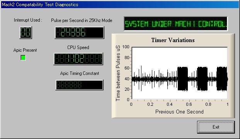Viewport: 240px width, 139px height.
Task: Click the Pulse per Second in 25Khz Mode label
Action: [82, 20]
